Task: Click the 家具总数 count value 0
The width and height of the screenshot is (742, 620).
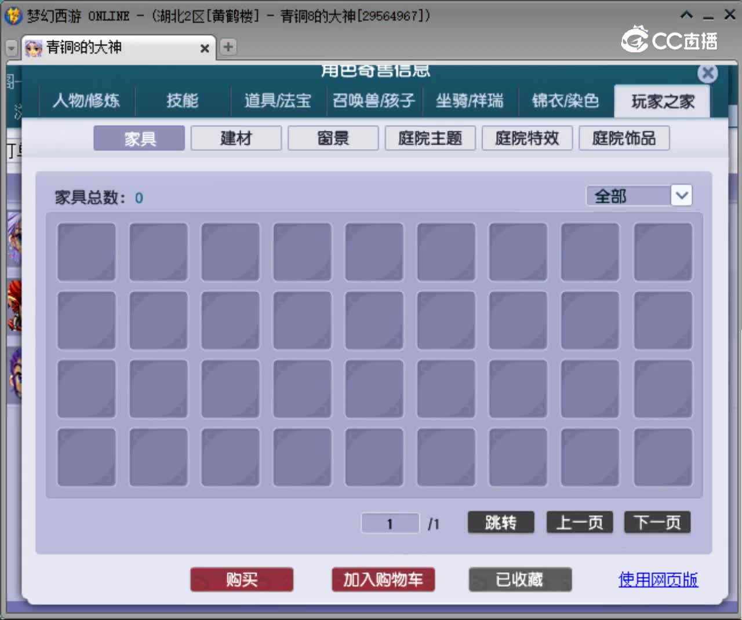Action: point(139,198)
